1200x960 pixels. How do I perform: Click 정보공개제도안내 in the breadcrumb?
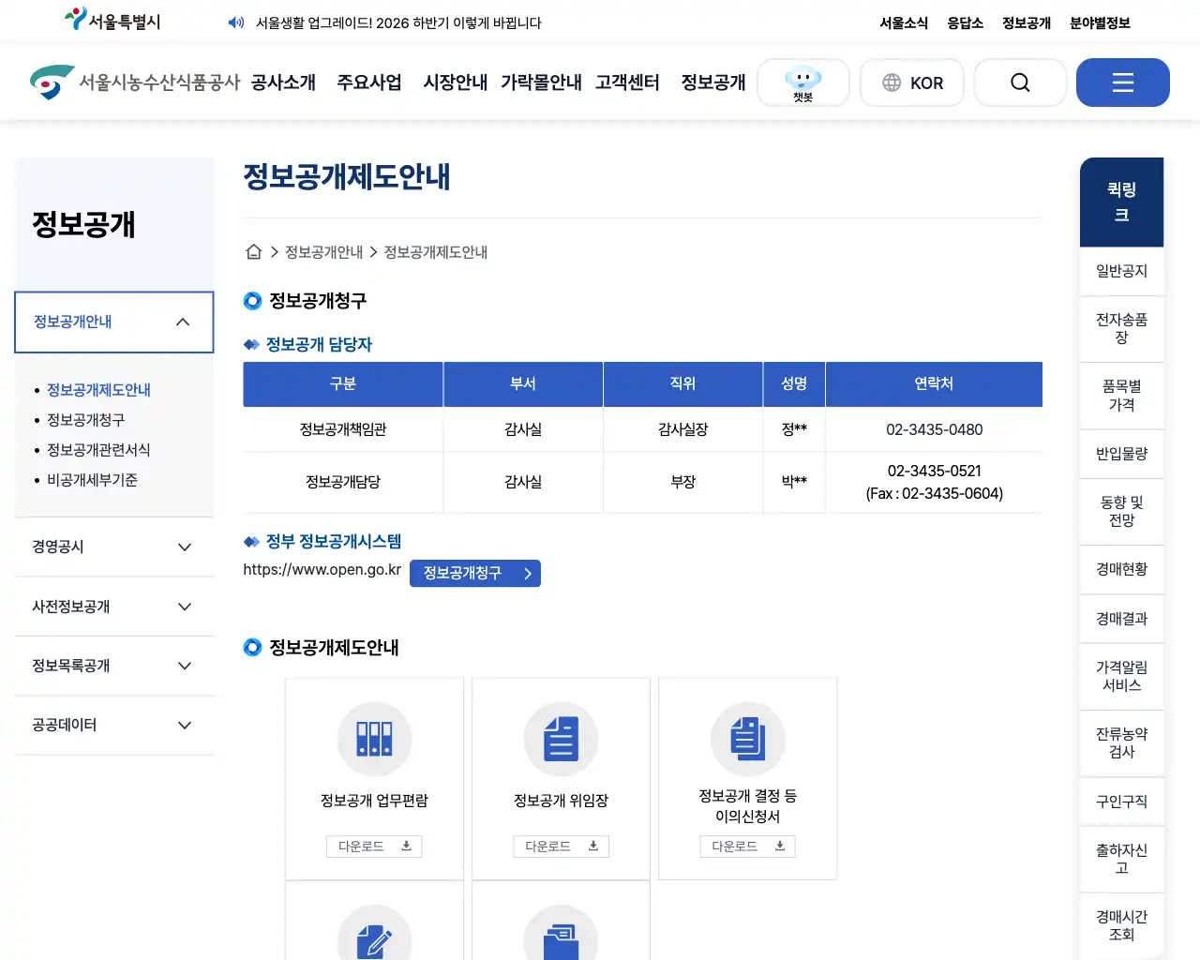[436, 252]
